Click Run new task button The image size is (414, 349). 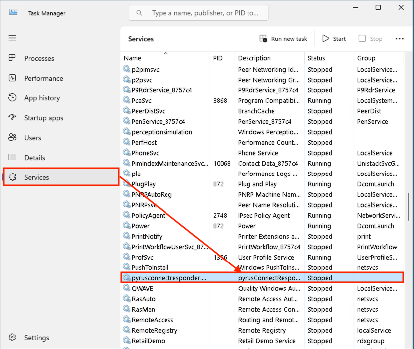pos(283,39)
